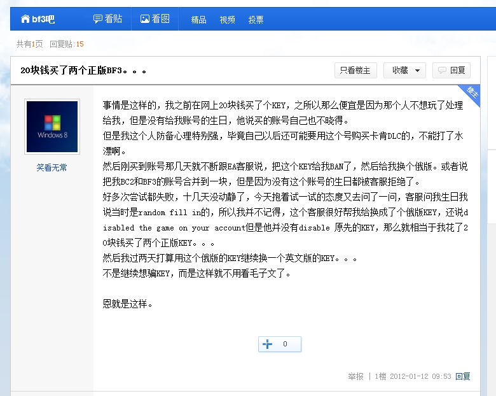
Task: Click the thread title 20块钱买了两个正版BF3
Action: tap(83, 70)
